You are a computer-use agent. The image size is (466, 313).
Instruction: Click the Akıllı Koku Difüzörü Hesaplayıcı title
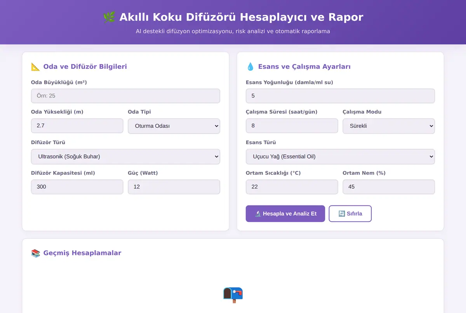[241, 17]
